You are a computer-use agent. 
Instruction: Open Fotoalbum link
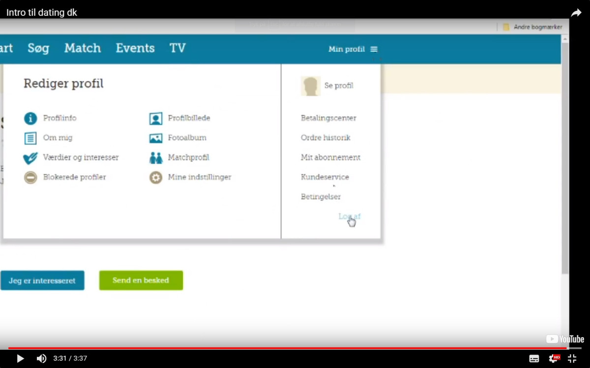click(187, 138)
